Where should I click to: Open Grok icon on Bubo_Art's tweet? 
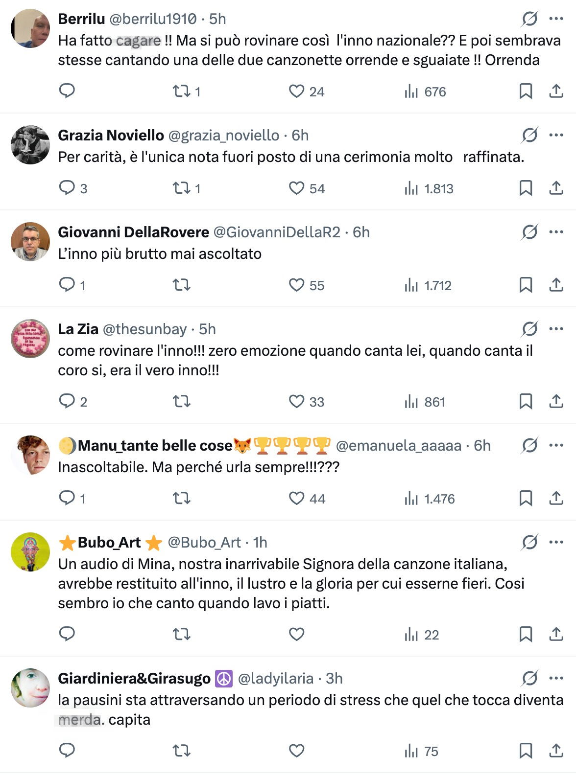coord(529,542)
